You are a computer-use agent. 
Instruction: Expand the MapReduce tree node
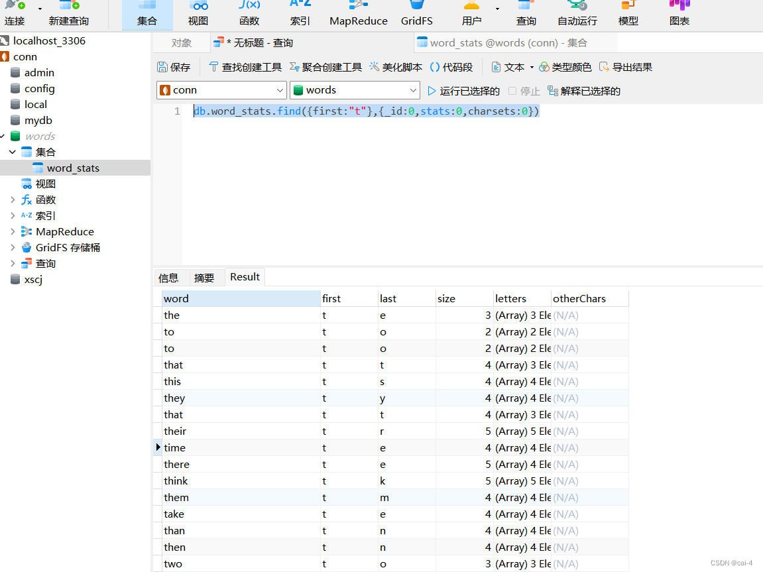pyautogui.click(x=13, y=232)
